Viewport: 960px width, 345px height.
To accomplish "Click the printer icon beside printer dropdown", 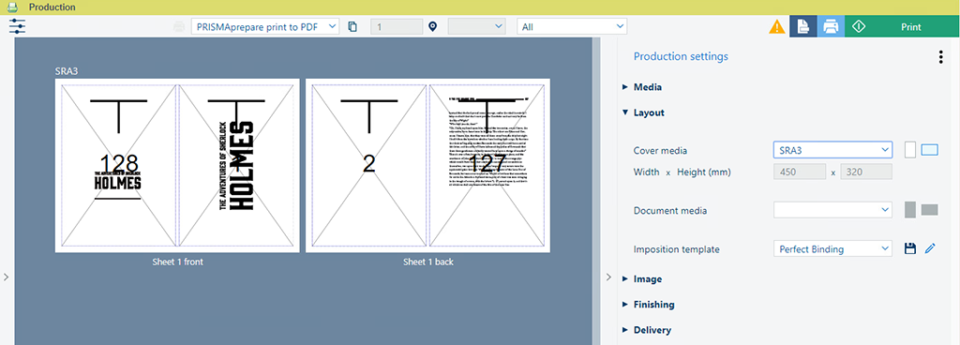I will click(179, 27).
